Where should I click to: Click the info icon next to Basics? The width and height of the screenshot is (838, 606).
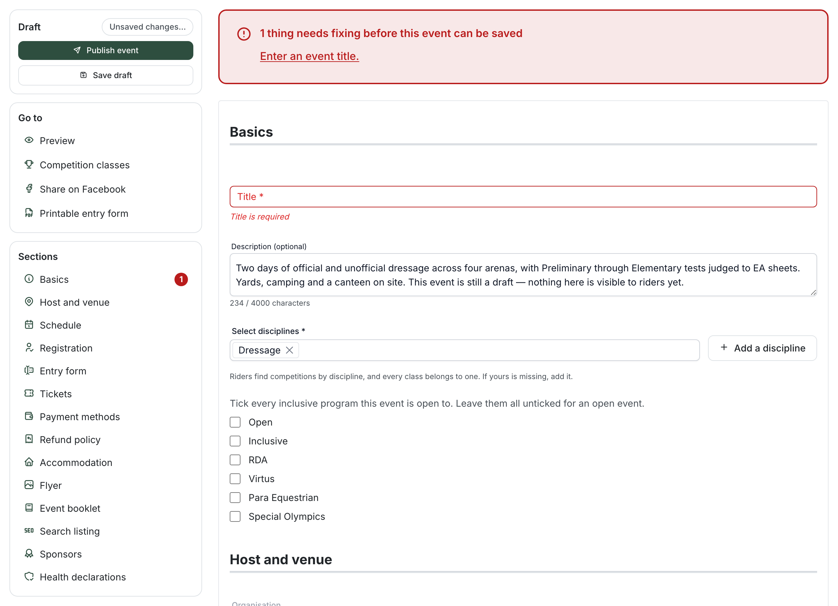pyautogui.click(x=29, y=279)
